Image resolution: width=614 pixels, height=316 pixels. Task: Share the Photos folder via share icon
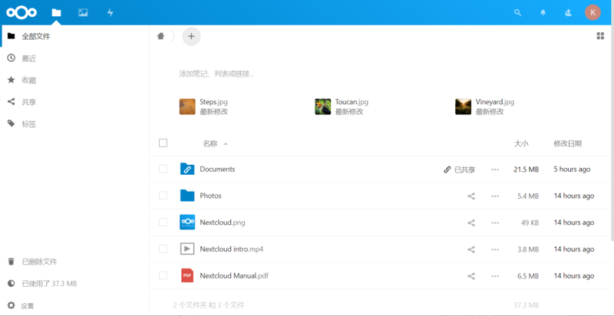(x=471, y=196)
